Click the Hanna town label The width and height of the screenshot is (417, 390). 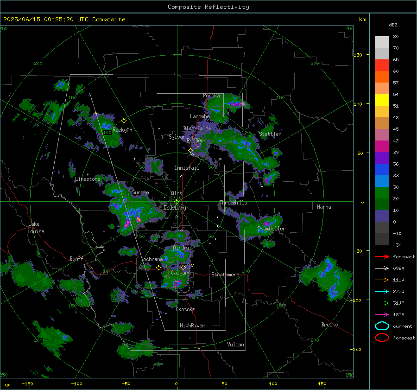pos(324,207)
